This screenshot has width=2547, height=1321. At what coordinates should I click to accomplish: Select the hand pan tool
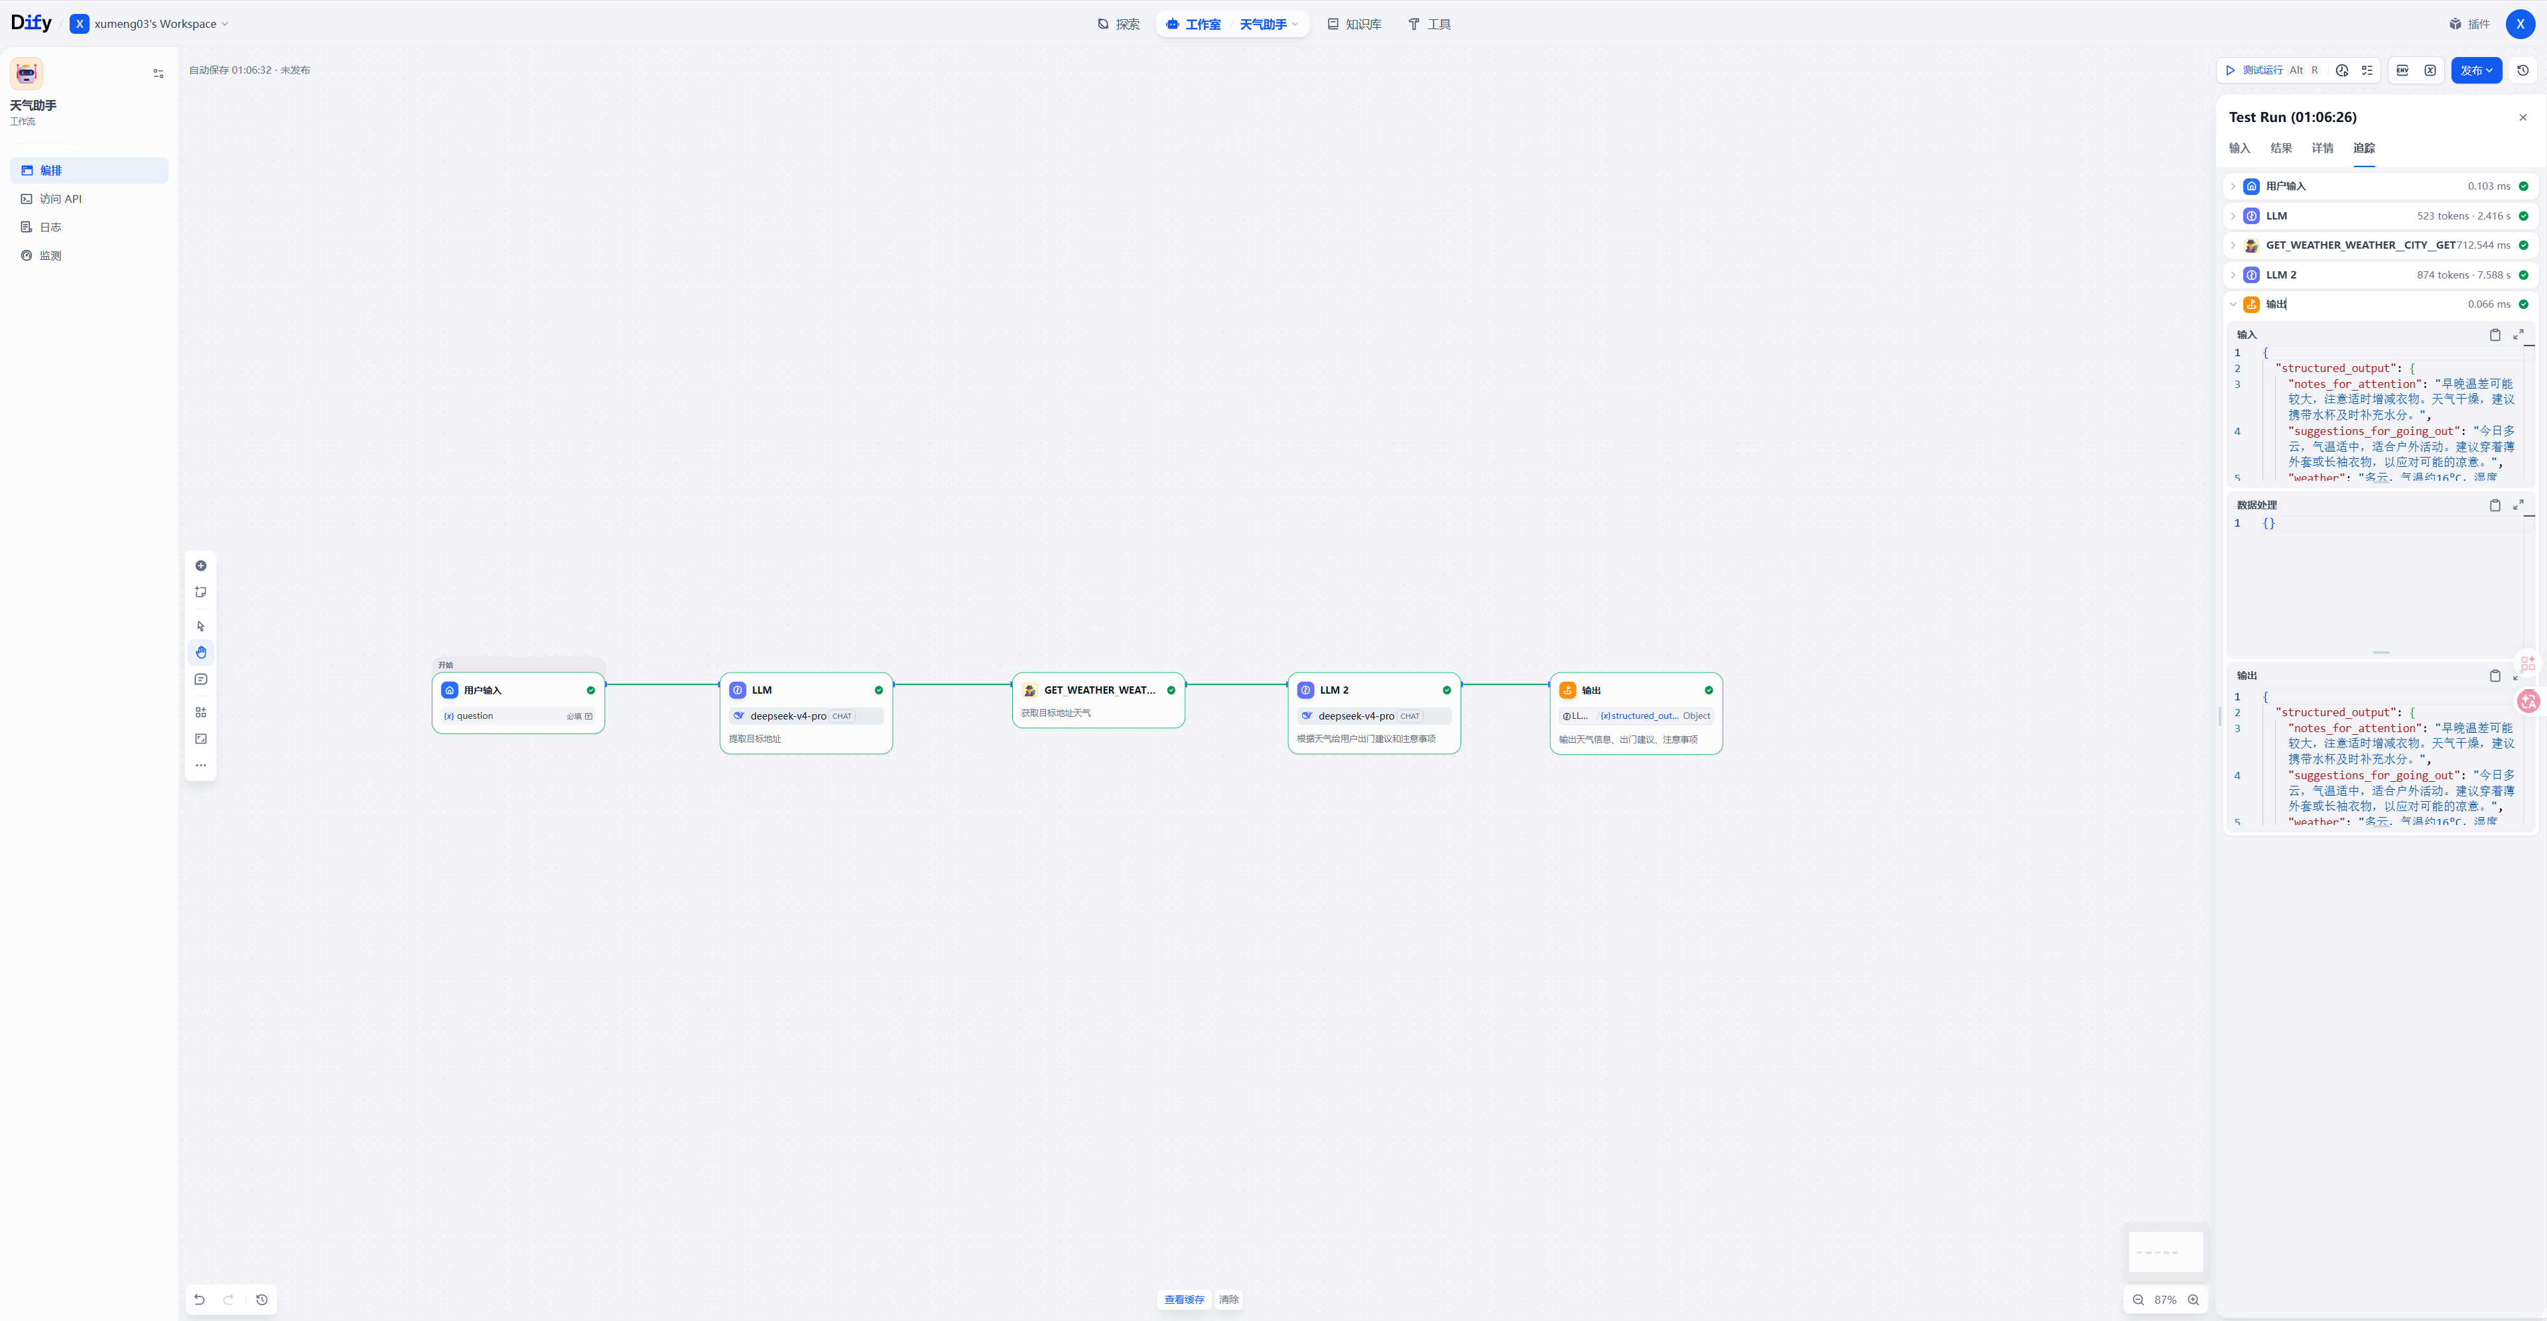tap(201, 653)
